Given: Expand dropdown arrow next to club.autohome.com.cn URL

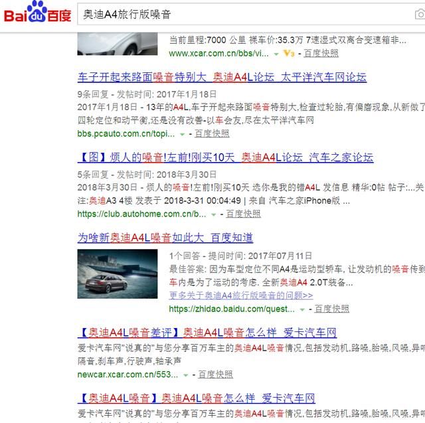Looking at the screenshot, I should 214,215.
